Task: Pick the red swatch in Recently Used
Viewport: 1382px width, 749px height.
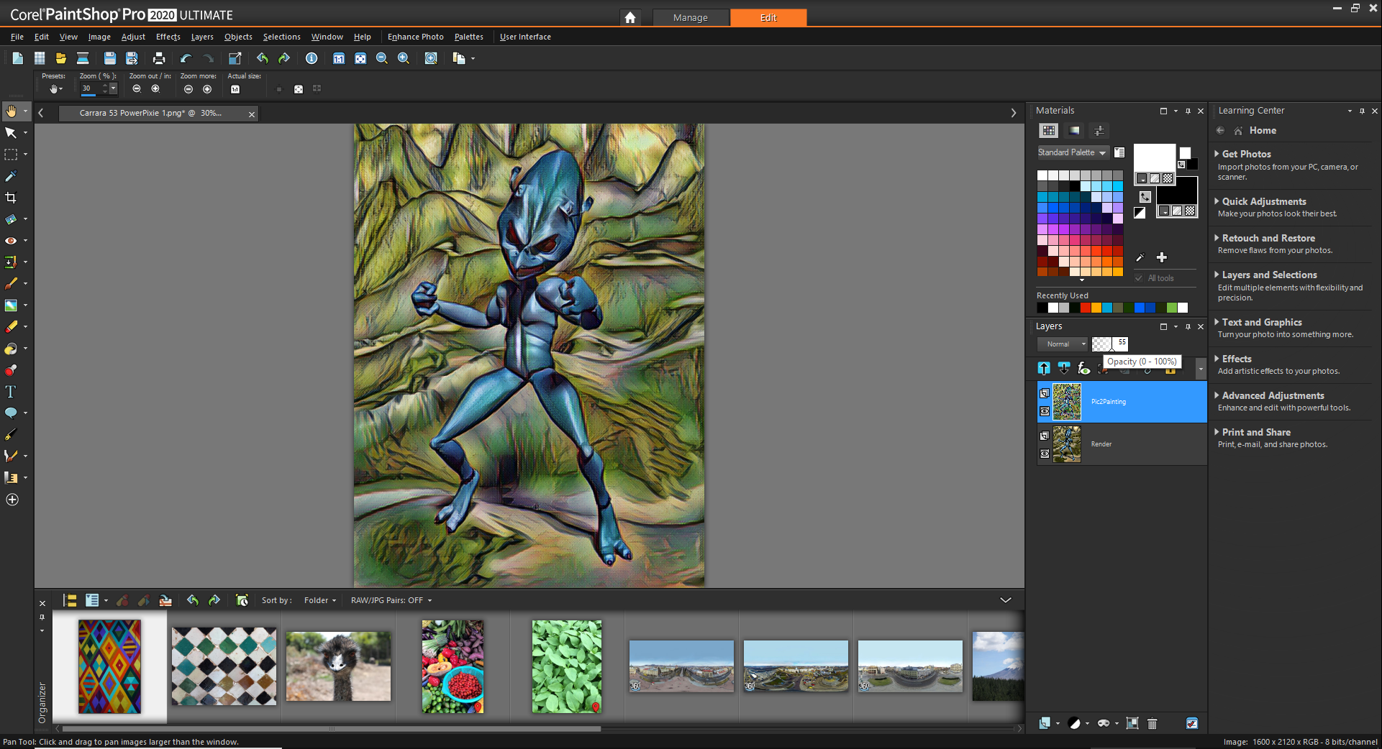Action: 1085,308
